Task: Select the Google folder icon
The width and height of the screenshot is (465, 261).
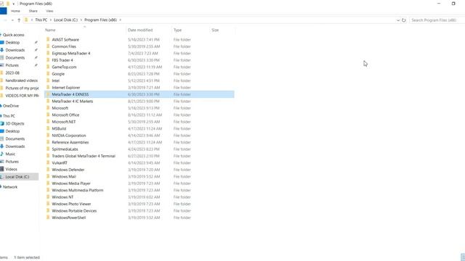Action: [48, 74]
